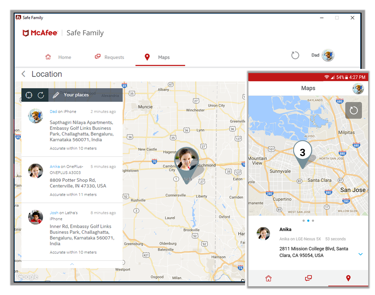Click the '2 minutes ago' timestamp

[103, 112]
